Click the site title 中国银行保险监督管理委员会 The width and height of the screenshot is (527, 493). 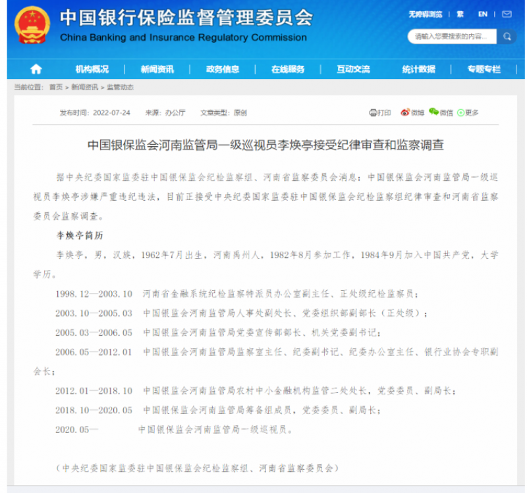[186, 18]
